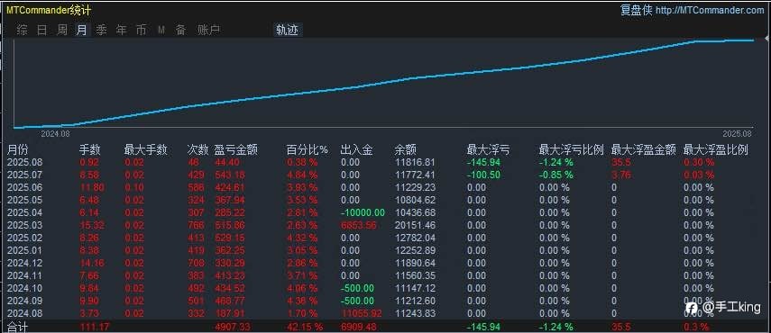
Task: Click the 轨迹 track button
Action: (287, 31)
